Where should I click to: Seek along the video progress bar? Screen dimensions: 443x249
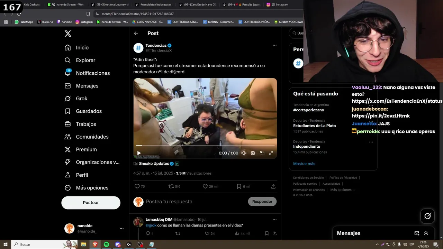(x=205, y=146)
